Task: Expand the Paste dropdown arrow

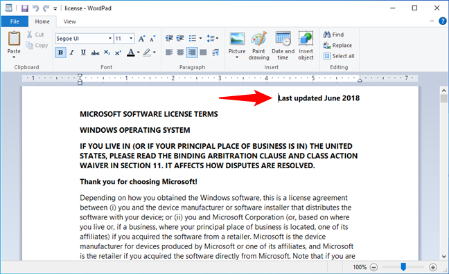Action: click(x=14, y=57)
